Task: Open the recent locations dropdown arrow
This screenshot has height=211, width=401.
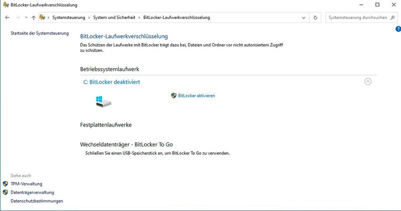Action: click(26, 17)
